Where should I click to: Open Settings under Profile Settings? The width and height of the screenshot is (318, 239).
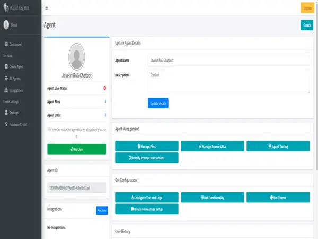(x=13, y=113)
